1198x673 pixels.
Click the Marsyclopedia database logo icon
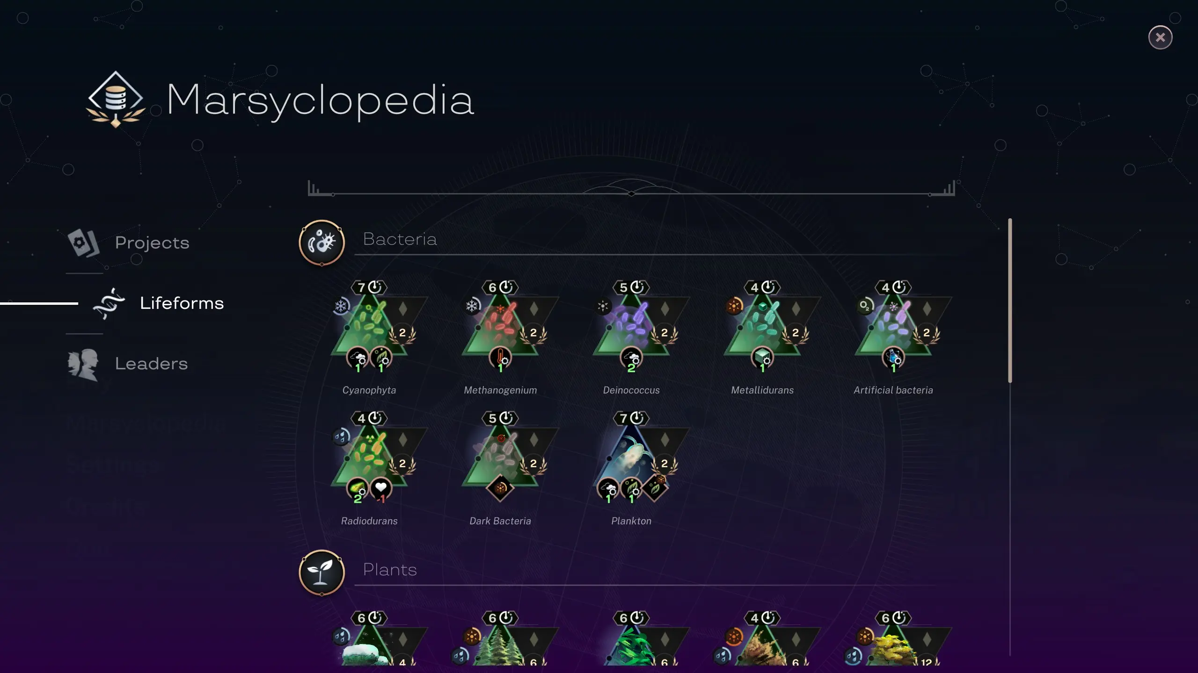tap(116, 99)
